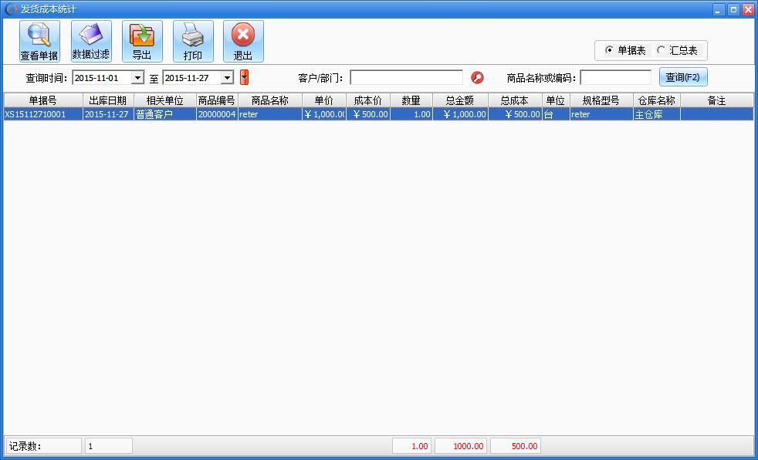Minimize the 发货成本统计 window
The width and height of the screenshot is (758, 460).
click(x=719, y=10)
